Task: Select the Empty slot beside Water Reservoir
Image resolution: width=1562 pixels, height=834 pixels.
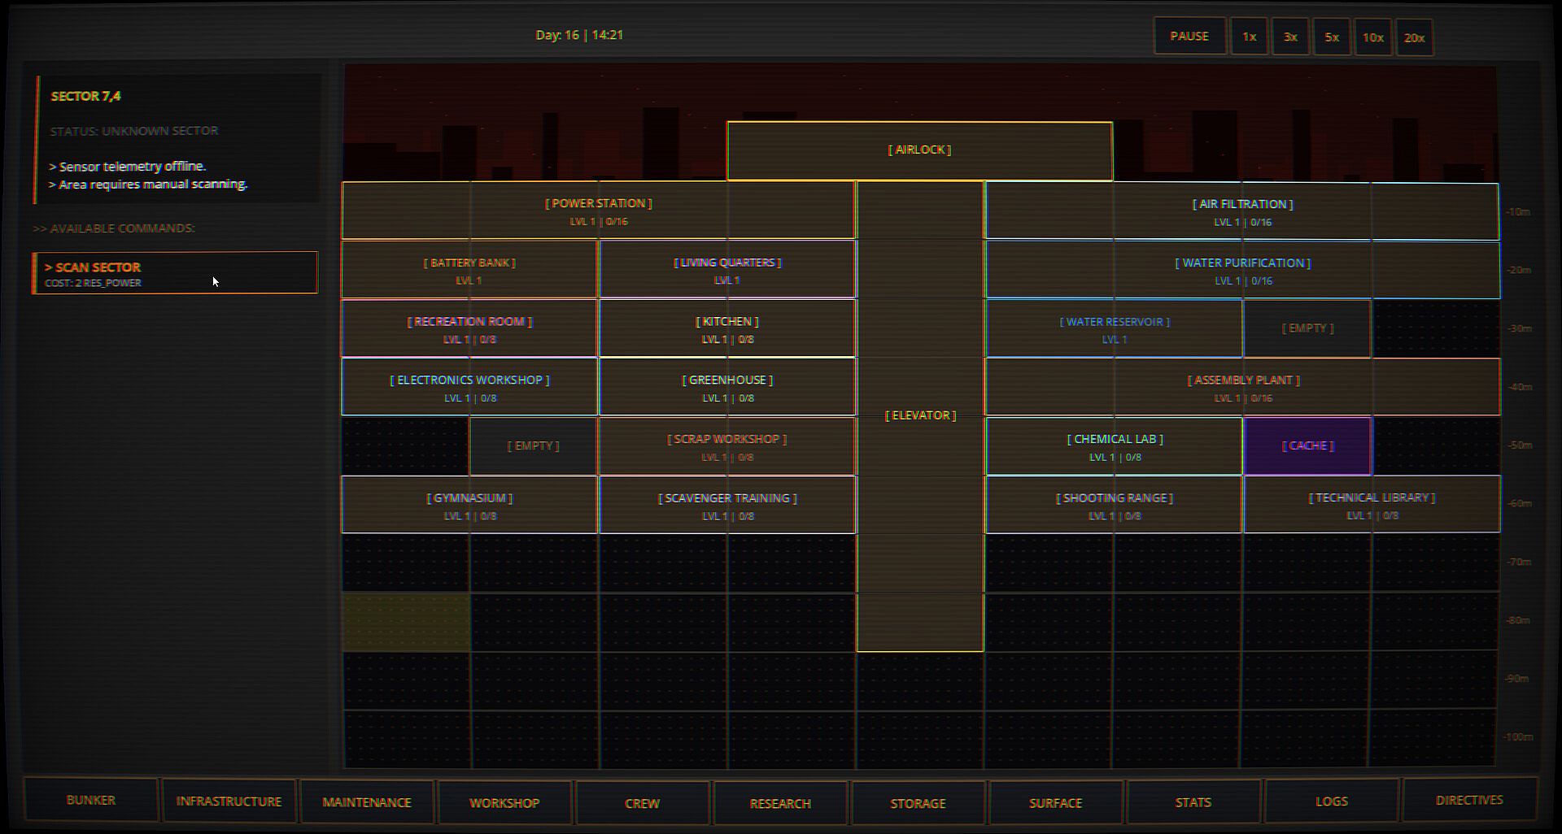Action: tap(1307, 328)
